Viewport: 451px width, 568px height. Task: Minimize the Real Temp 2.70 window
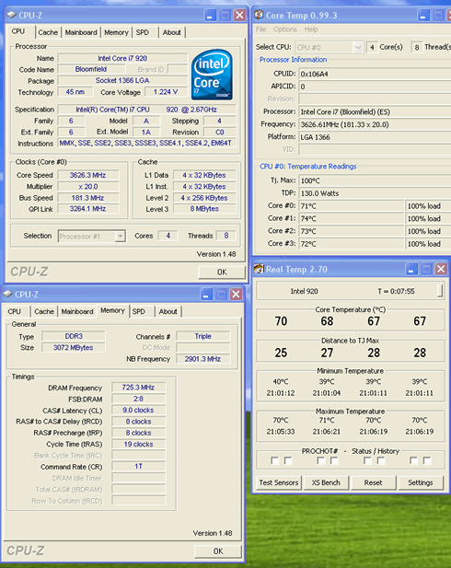pyautogui.click(x=411, y=269)
